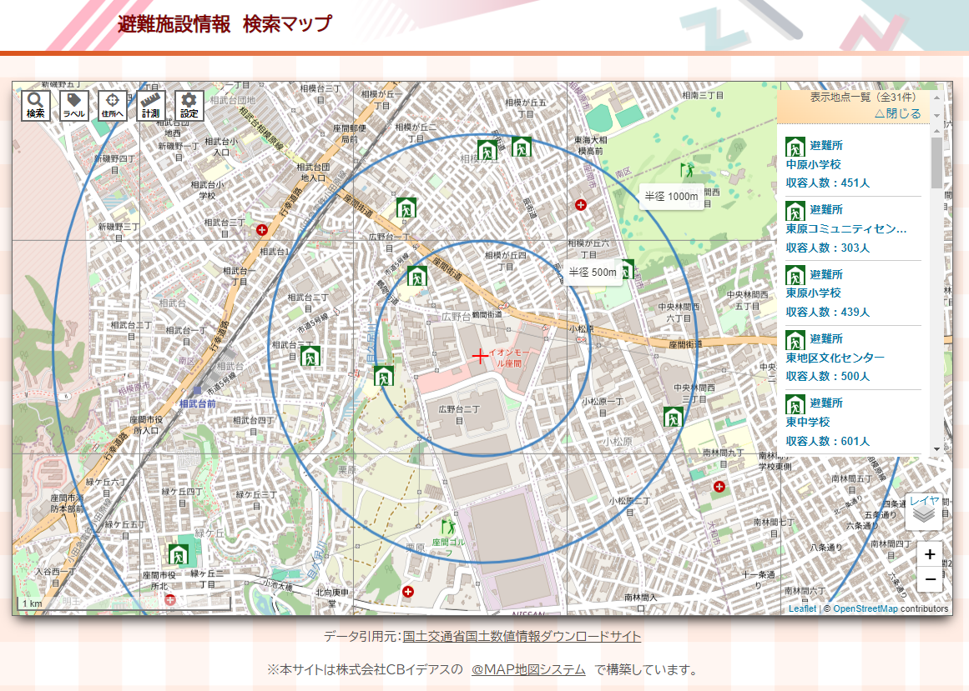Choose 東地区文化センター from the list
This screenshot has height=691, width=969.
835,358
